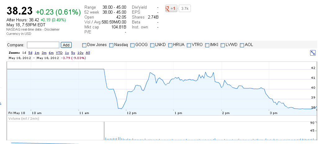The width and height of the screenshot is (320, 144).
Task: Click the 3.7k share count bubble
Action: (x=185, y=9)
